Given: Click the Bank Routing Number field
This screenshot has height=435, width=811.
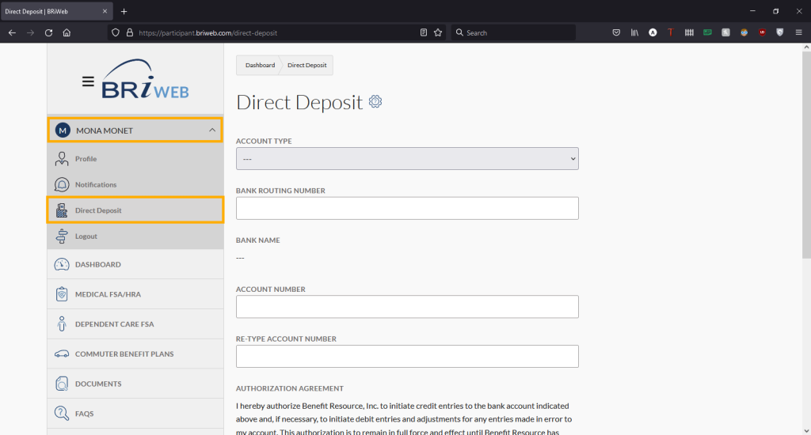Looking at the screenshot, I should click(x=407, y=208).
